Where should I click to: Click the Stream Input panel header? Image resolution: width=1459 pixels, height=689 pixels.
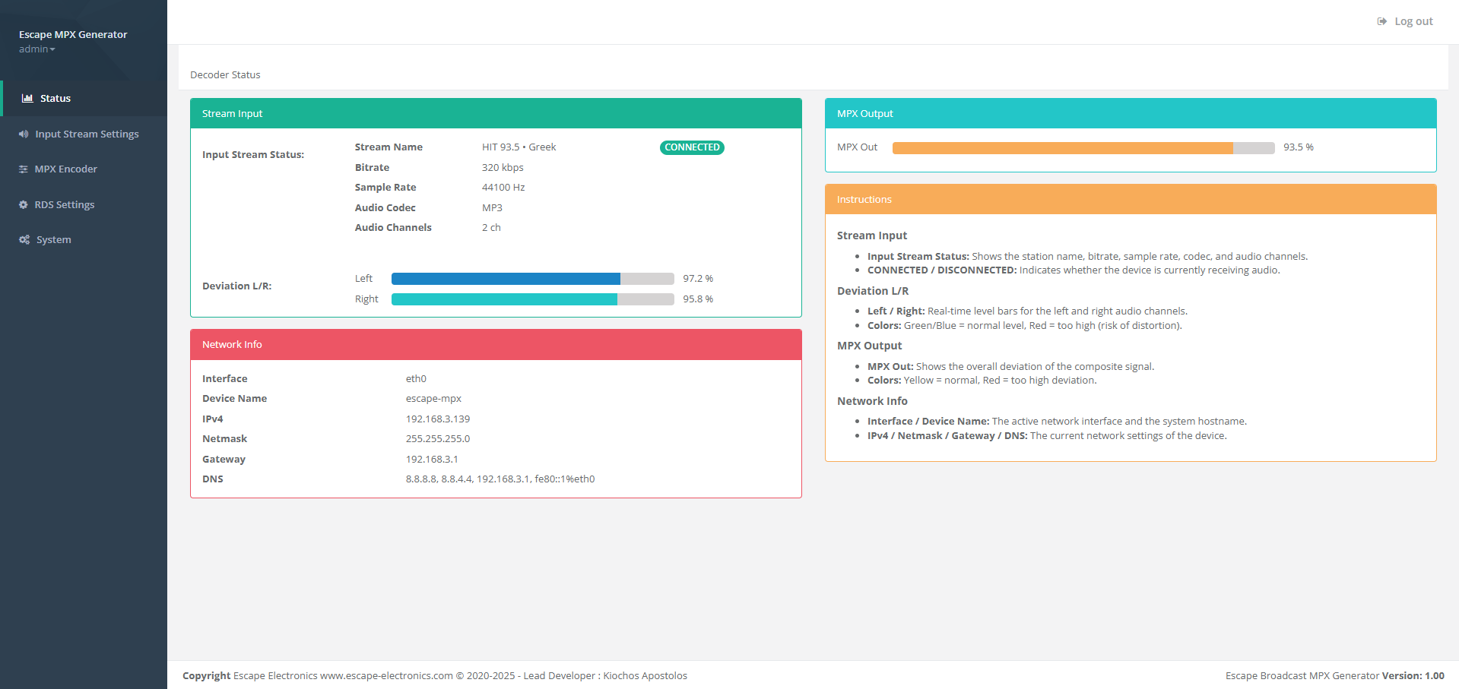tap(496, 113)
